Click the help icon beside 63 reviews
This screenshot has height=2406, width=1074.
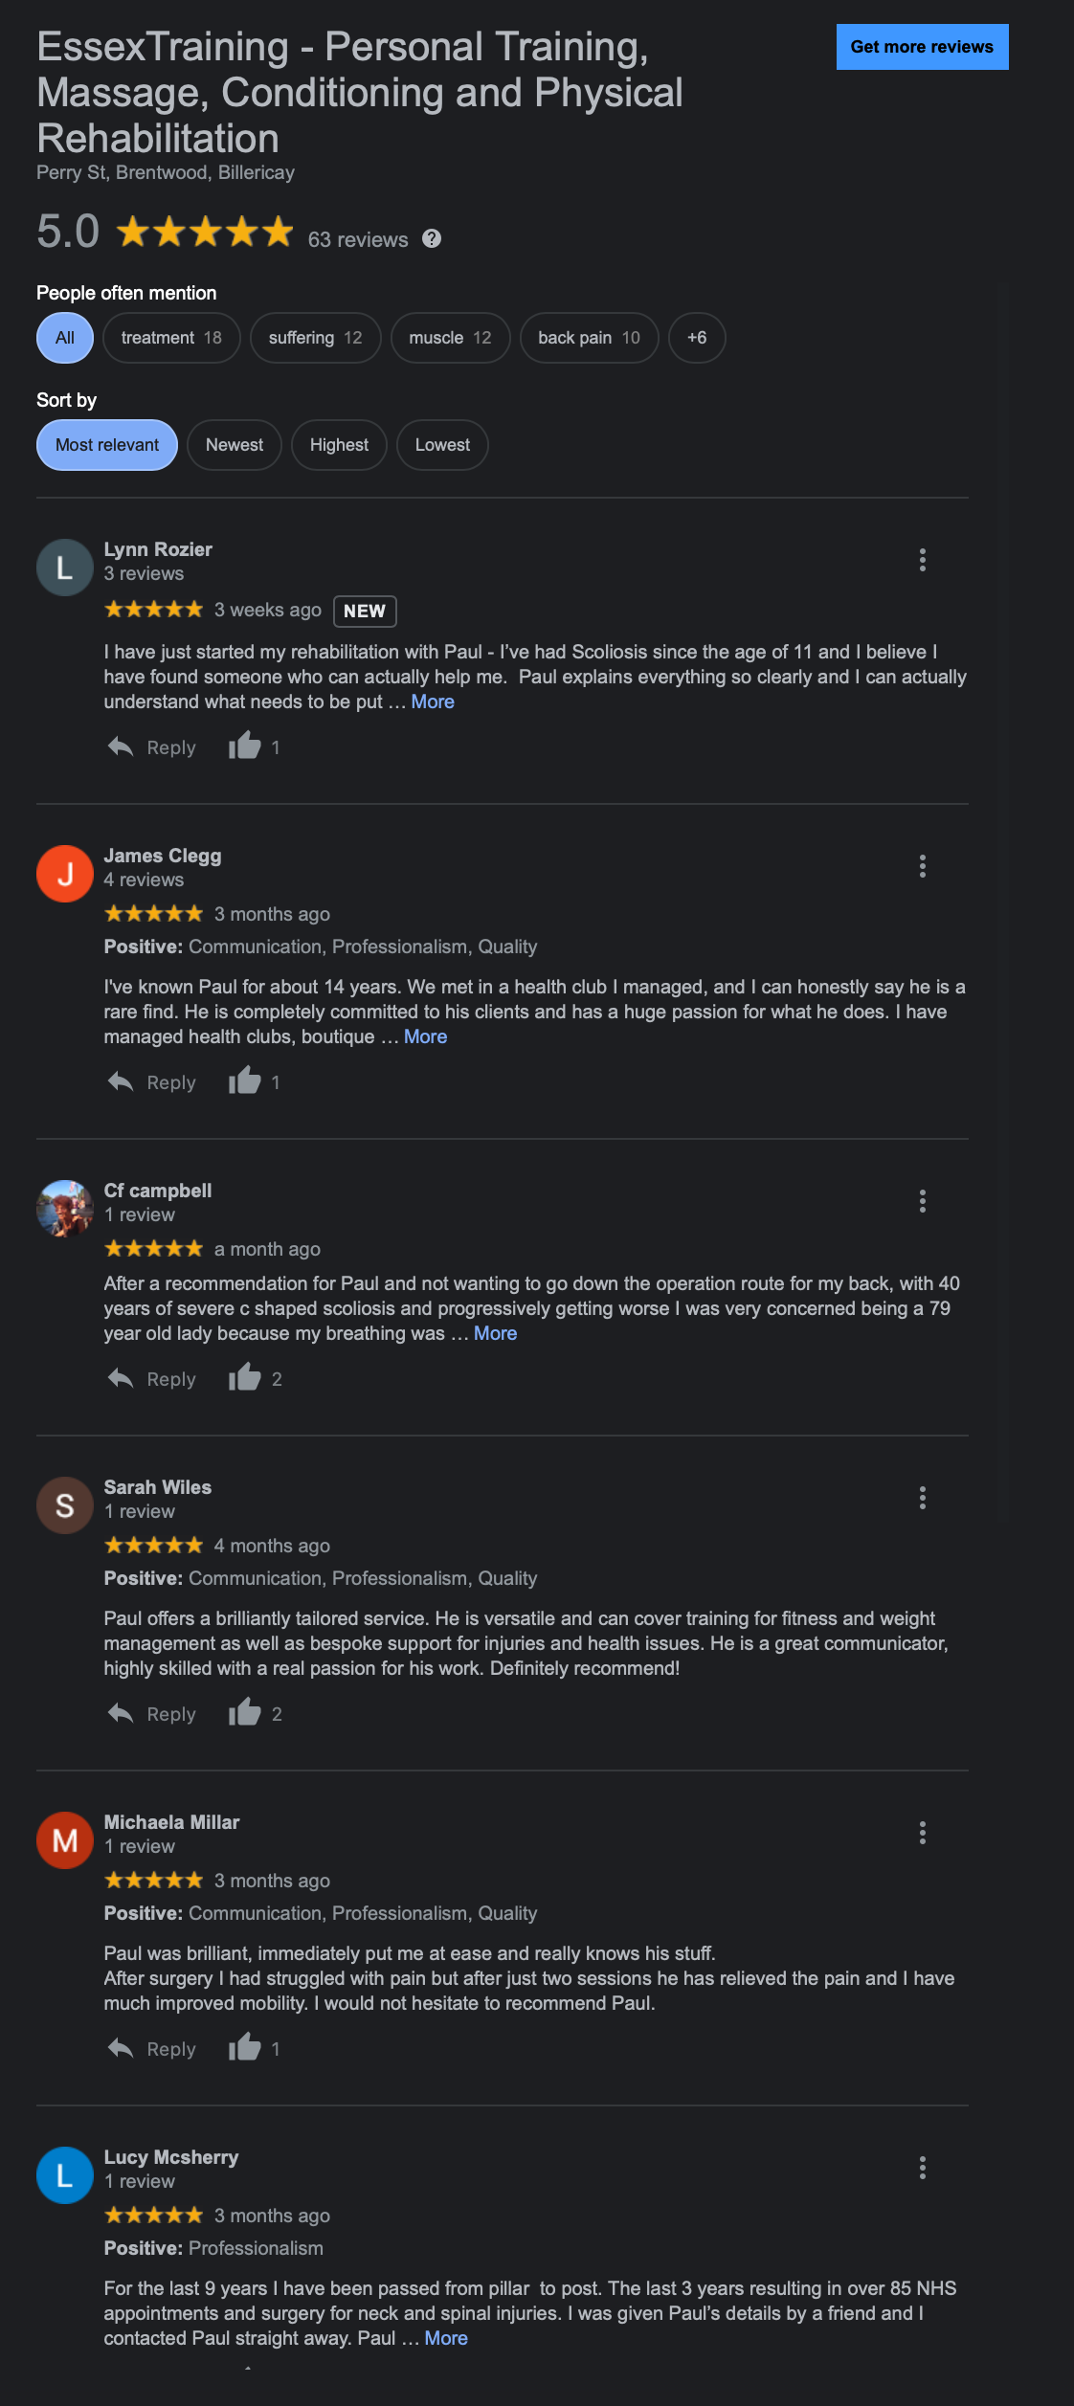pyautogui.click(x=432, y=238)
